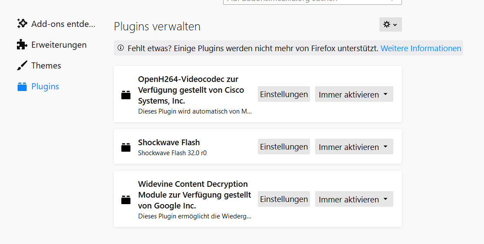This screenshot has height=244, width=484.
Task: Follow the Weitere Informationen link
Action: (x=421, y=49)
